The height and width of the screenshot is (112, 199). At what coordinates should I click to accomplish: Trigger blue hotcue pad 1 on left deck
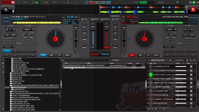pos(7,51)
